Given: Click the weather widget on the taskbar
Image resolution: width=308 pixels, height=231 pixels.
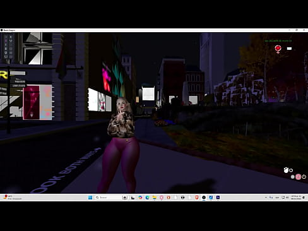Looking at the screenshot, I should coord(13,198).
